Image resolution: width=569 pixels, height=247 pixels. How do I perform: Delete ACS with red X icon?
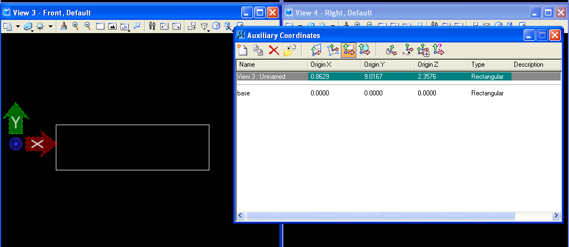[273, 50]
